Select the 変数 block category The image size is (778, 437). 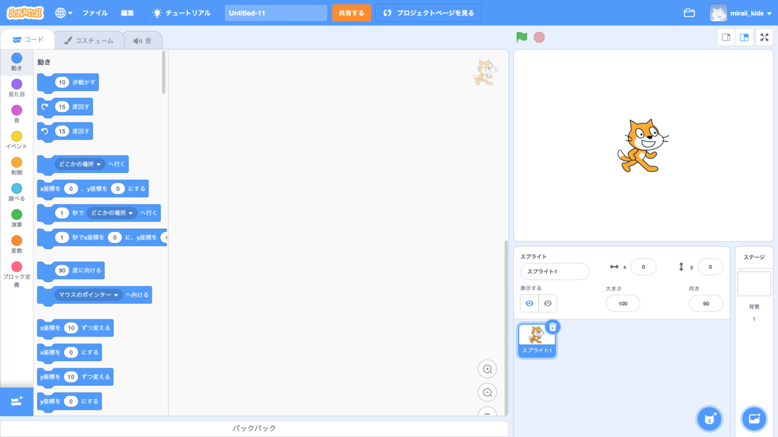(16, 245)
